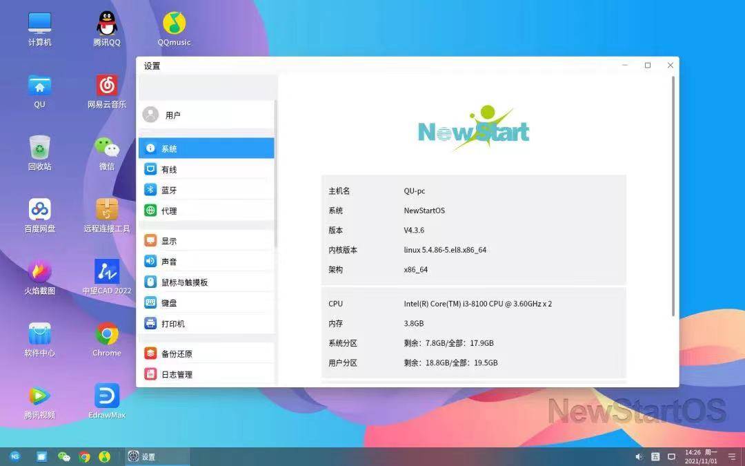Click kernel version linux 5.4.86-5.el8.x86_64

[445, 250]
